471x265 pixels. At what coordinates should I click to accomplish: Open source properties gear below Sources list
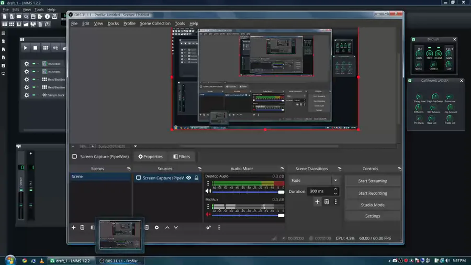157,227
